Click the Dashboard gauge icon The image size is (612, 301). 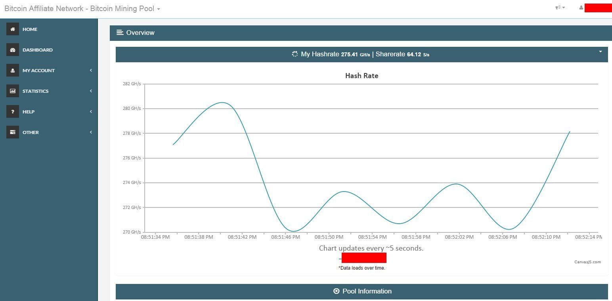click(x=13, y=50)
